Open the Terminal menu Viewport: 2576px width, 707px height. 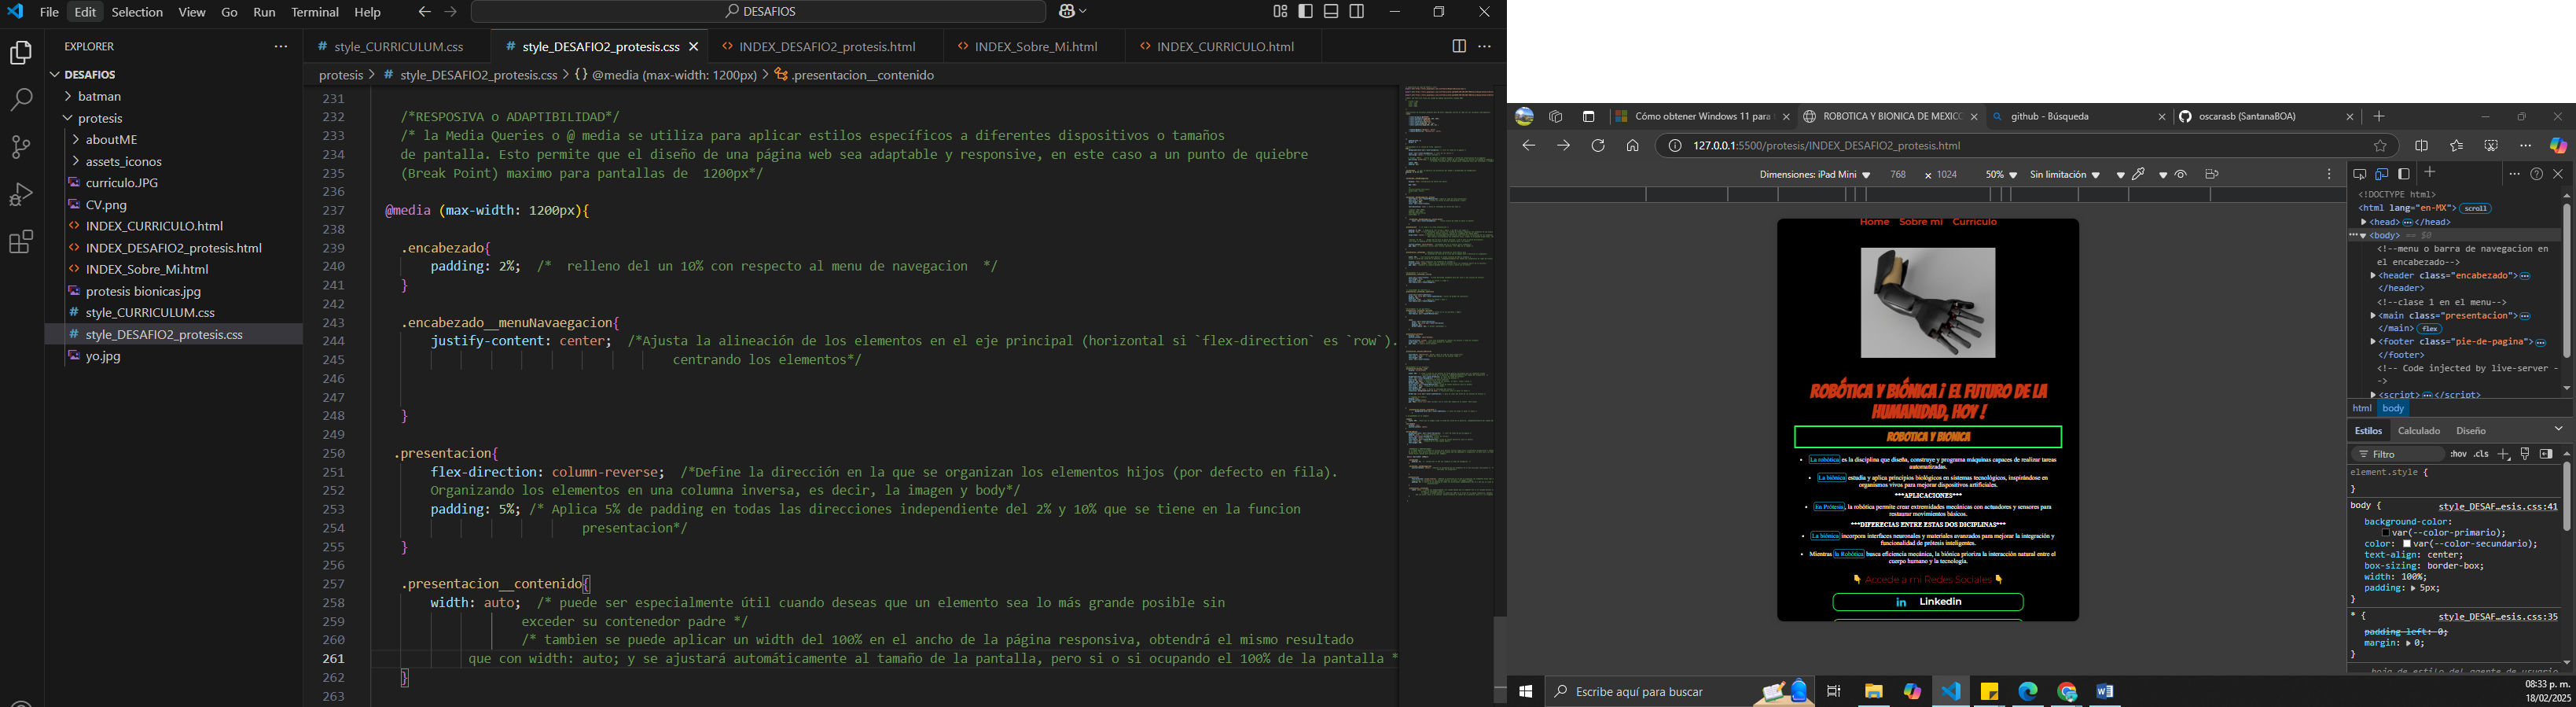click(314, 12)
